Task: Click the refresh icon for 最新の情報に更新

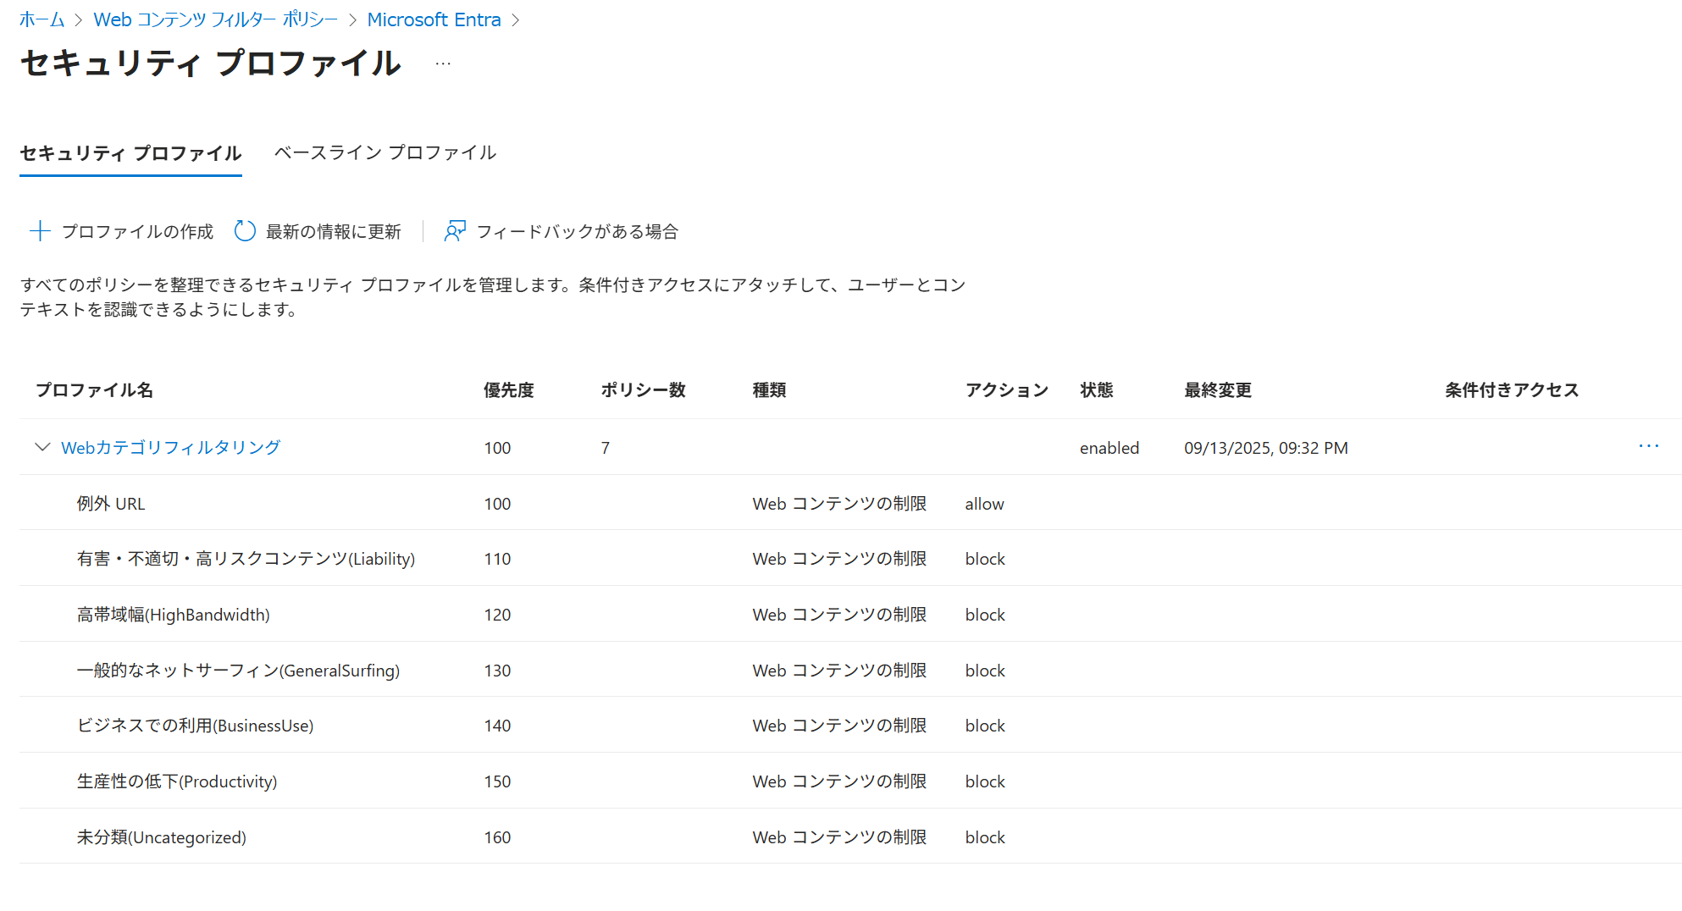Action: pos(245,231)
